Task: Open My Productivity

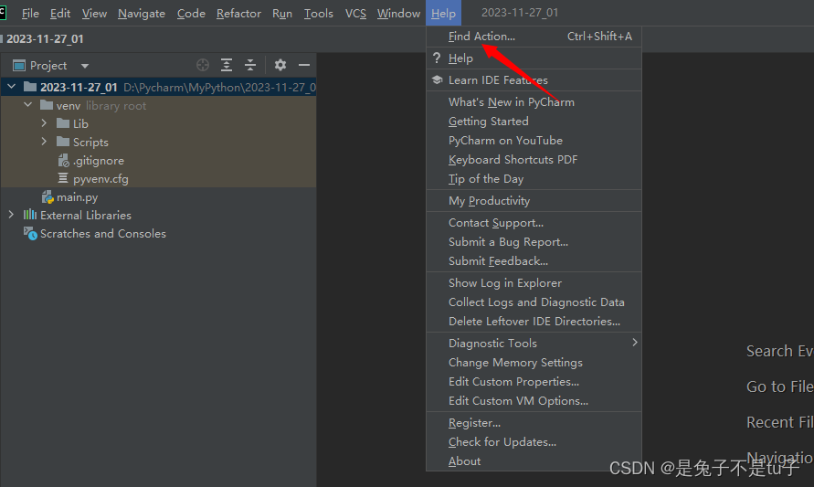Action: click(x=534, y=200)
